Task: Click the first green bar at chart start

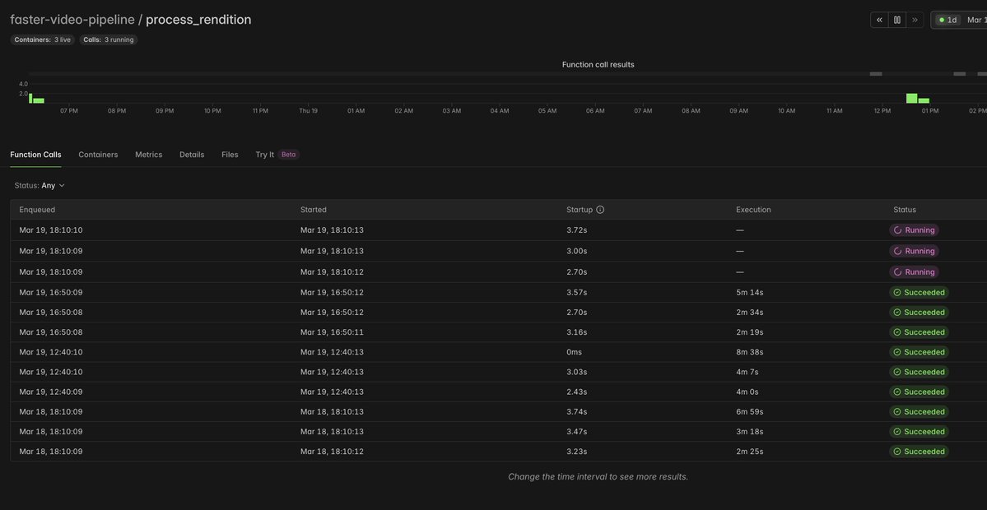Action: point(30,98)
